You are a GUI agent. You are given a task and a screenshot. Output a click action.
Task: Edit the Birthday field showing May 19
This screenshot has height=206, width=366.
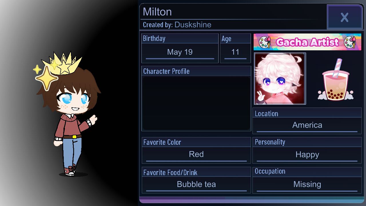tap(180, 53)
